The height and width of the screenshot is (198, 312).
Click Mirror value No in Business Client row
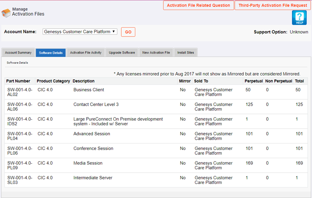click(183, 90)
